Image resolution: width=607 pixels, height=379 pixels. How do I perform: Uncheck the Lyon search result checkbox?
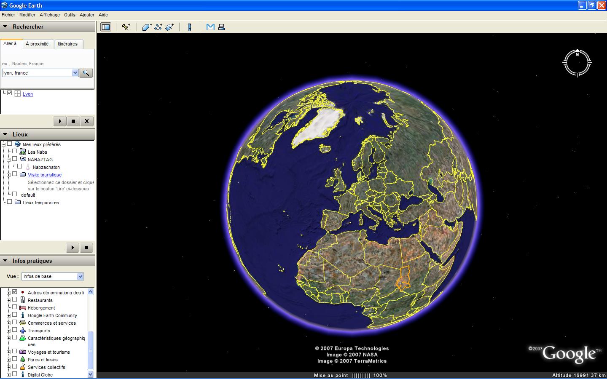(x=9, y=93)
